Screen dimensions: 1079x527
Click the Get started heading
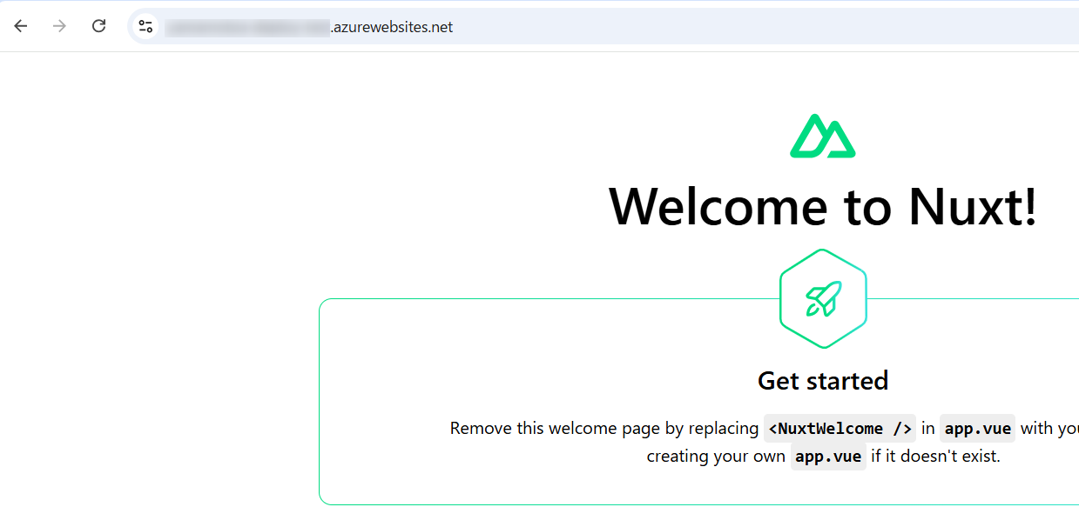pos(822,380)
